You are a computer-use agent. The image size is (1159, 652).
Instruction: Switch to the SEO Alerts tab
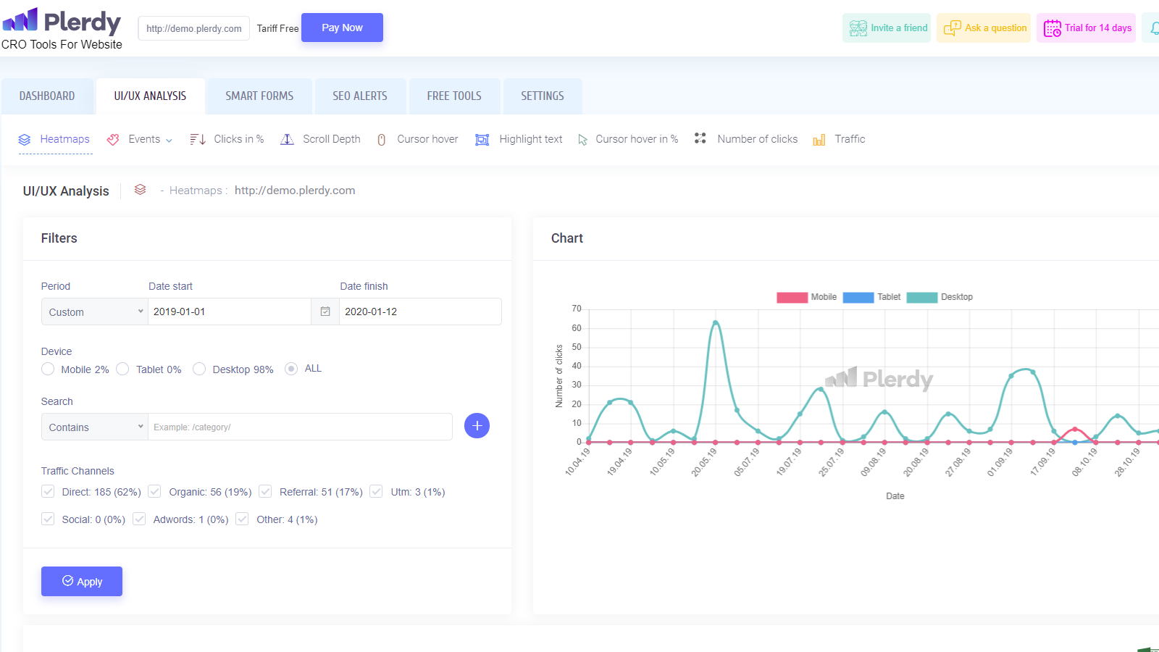[360, 96]
